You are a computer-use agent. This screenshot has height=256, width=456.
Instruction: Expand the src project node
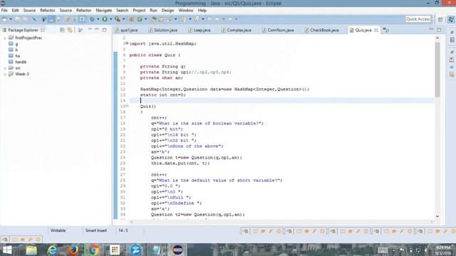point(5,68)
